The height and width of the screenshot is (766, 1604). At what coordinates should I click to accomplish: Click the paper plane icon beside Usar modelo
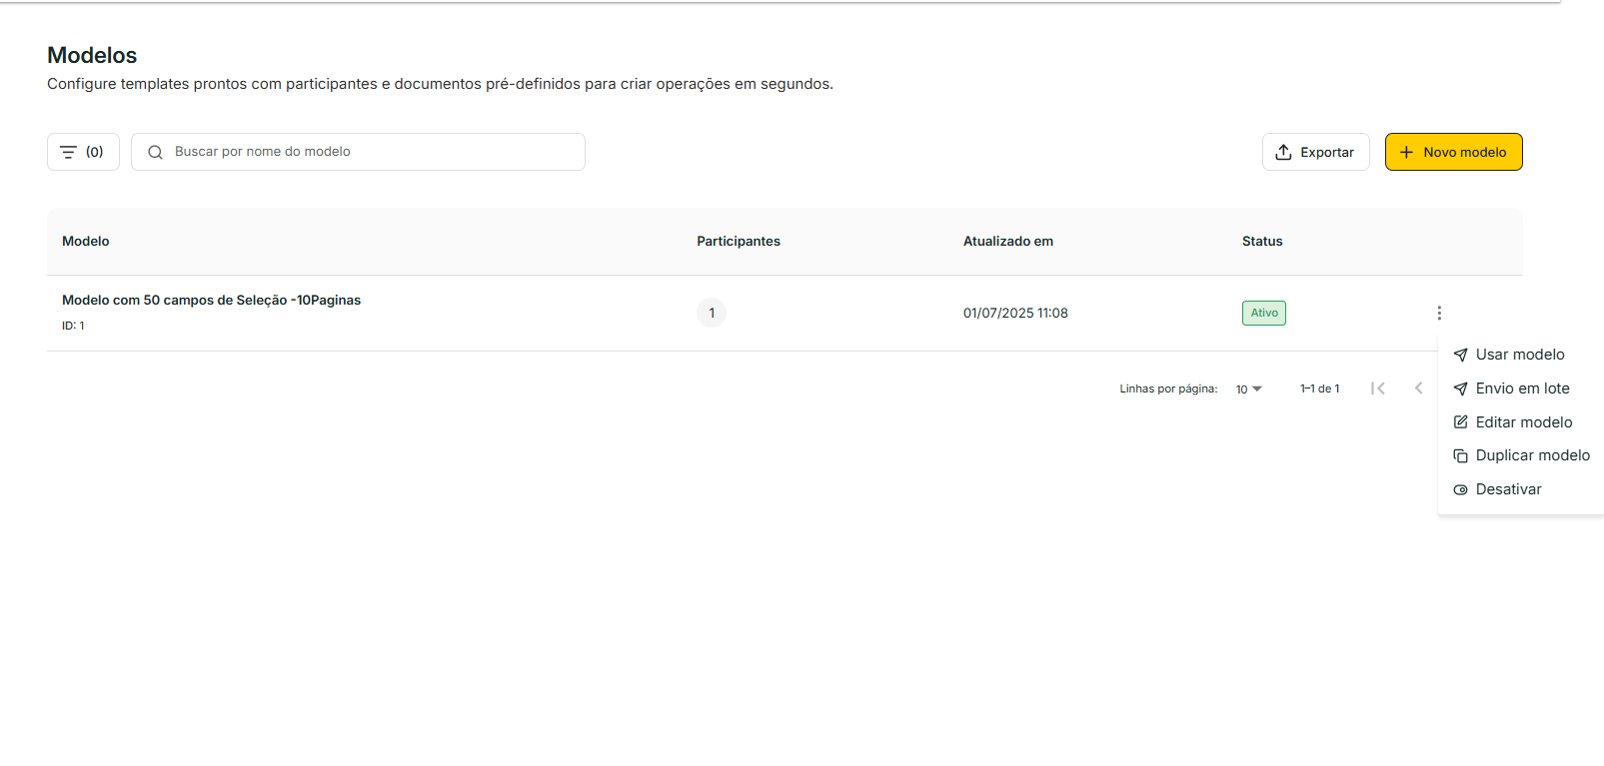pos(1460,355)
